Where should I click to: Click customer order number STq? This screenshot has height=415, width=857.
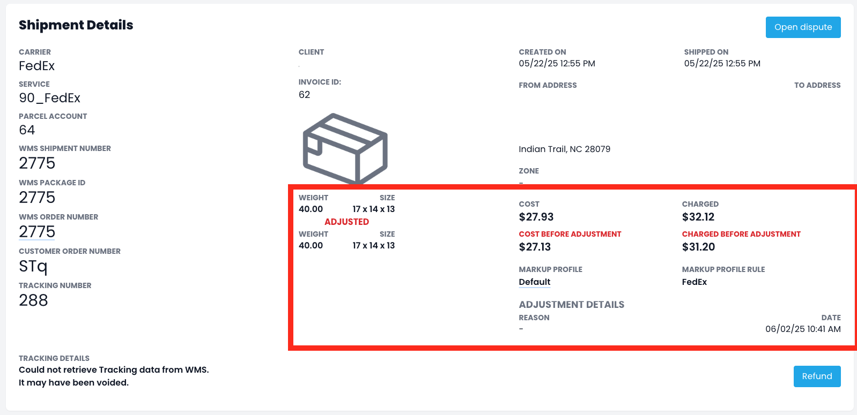click(x=33, y=266)
